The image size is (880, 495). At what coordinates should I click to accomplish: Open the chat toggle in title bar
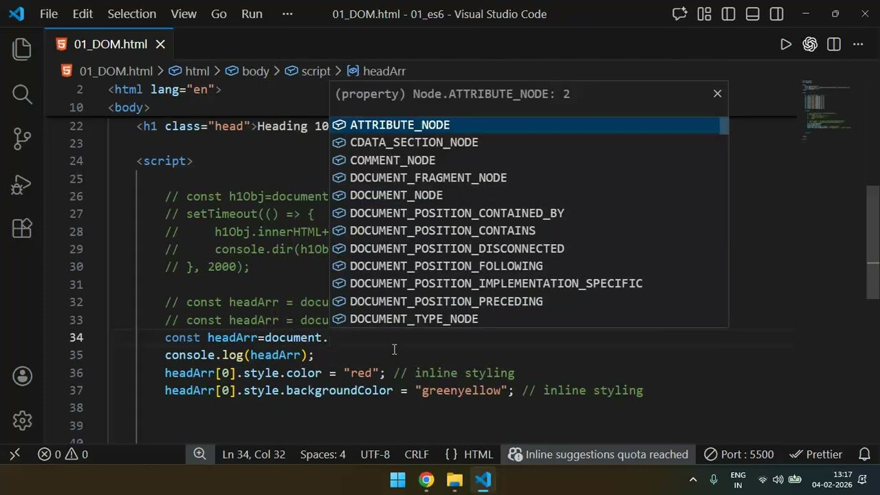pyautogui.click(x=680, y=14)
